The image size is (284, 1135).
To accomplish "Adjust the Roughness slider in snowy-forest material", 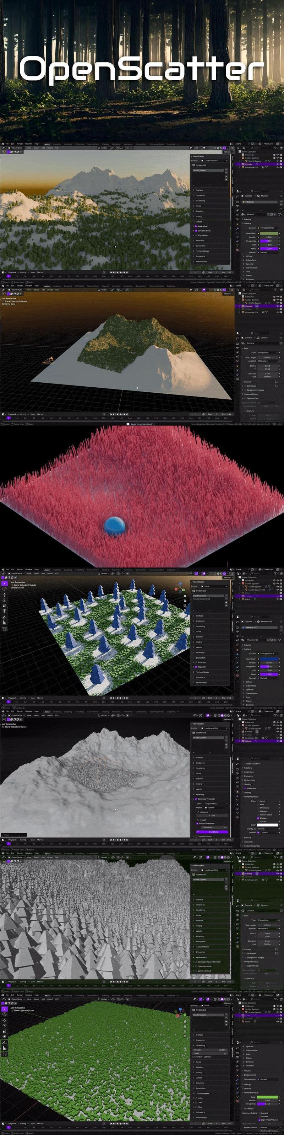I will point(269,241).
